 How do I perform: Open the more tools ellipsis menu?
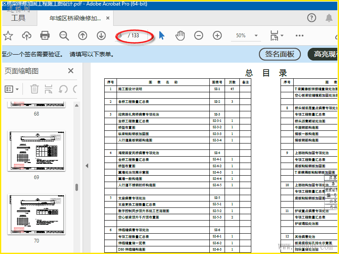pyautogui.click(x=300, y=36)
